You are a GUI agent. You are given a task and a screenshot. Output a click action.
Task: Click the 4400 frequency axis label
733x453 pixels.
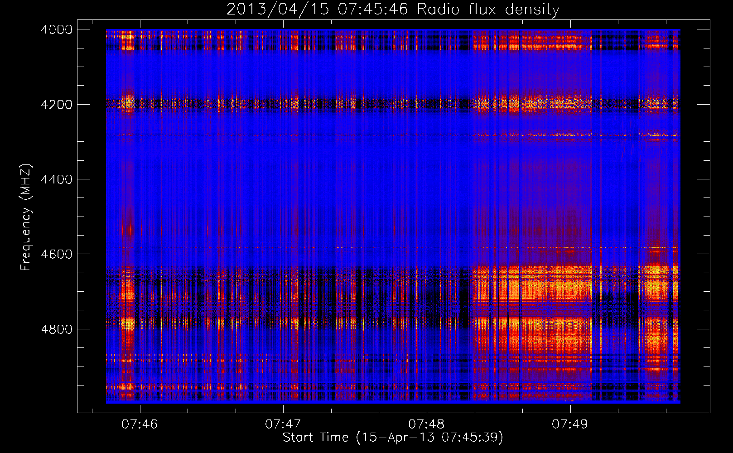(56, 179)
